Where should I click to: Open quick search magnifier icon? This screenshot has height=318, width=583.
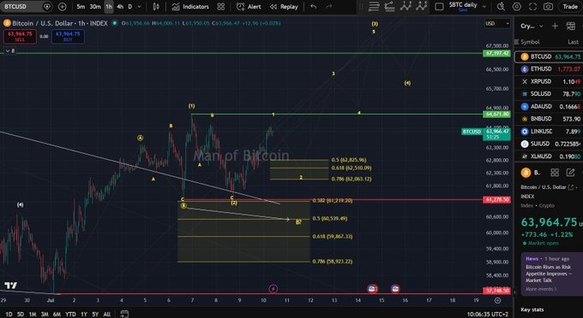click(501, 7)
